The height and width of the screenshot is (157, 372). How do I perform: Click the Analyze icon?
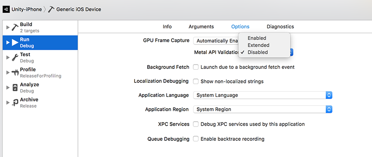click(x=15, y=88)
